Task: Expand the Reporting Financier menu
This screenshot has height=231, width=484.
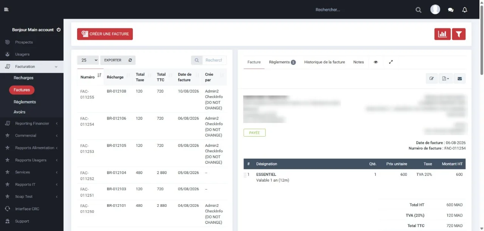Action: click(x=32, y=123)
